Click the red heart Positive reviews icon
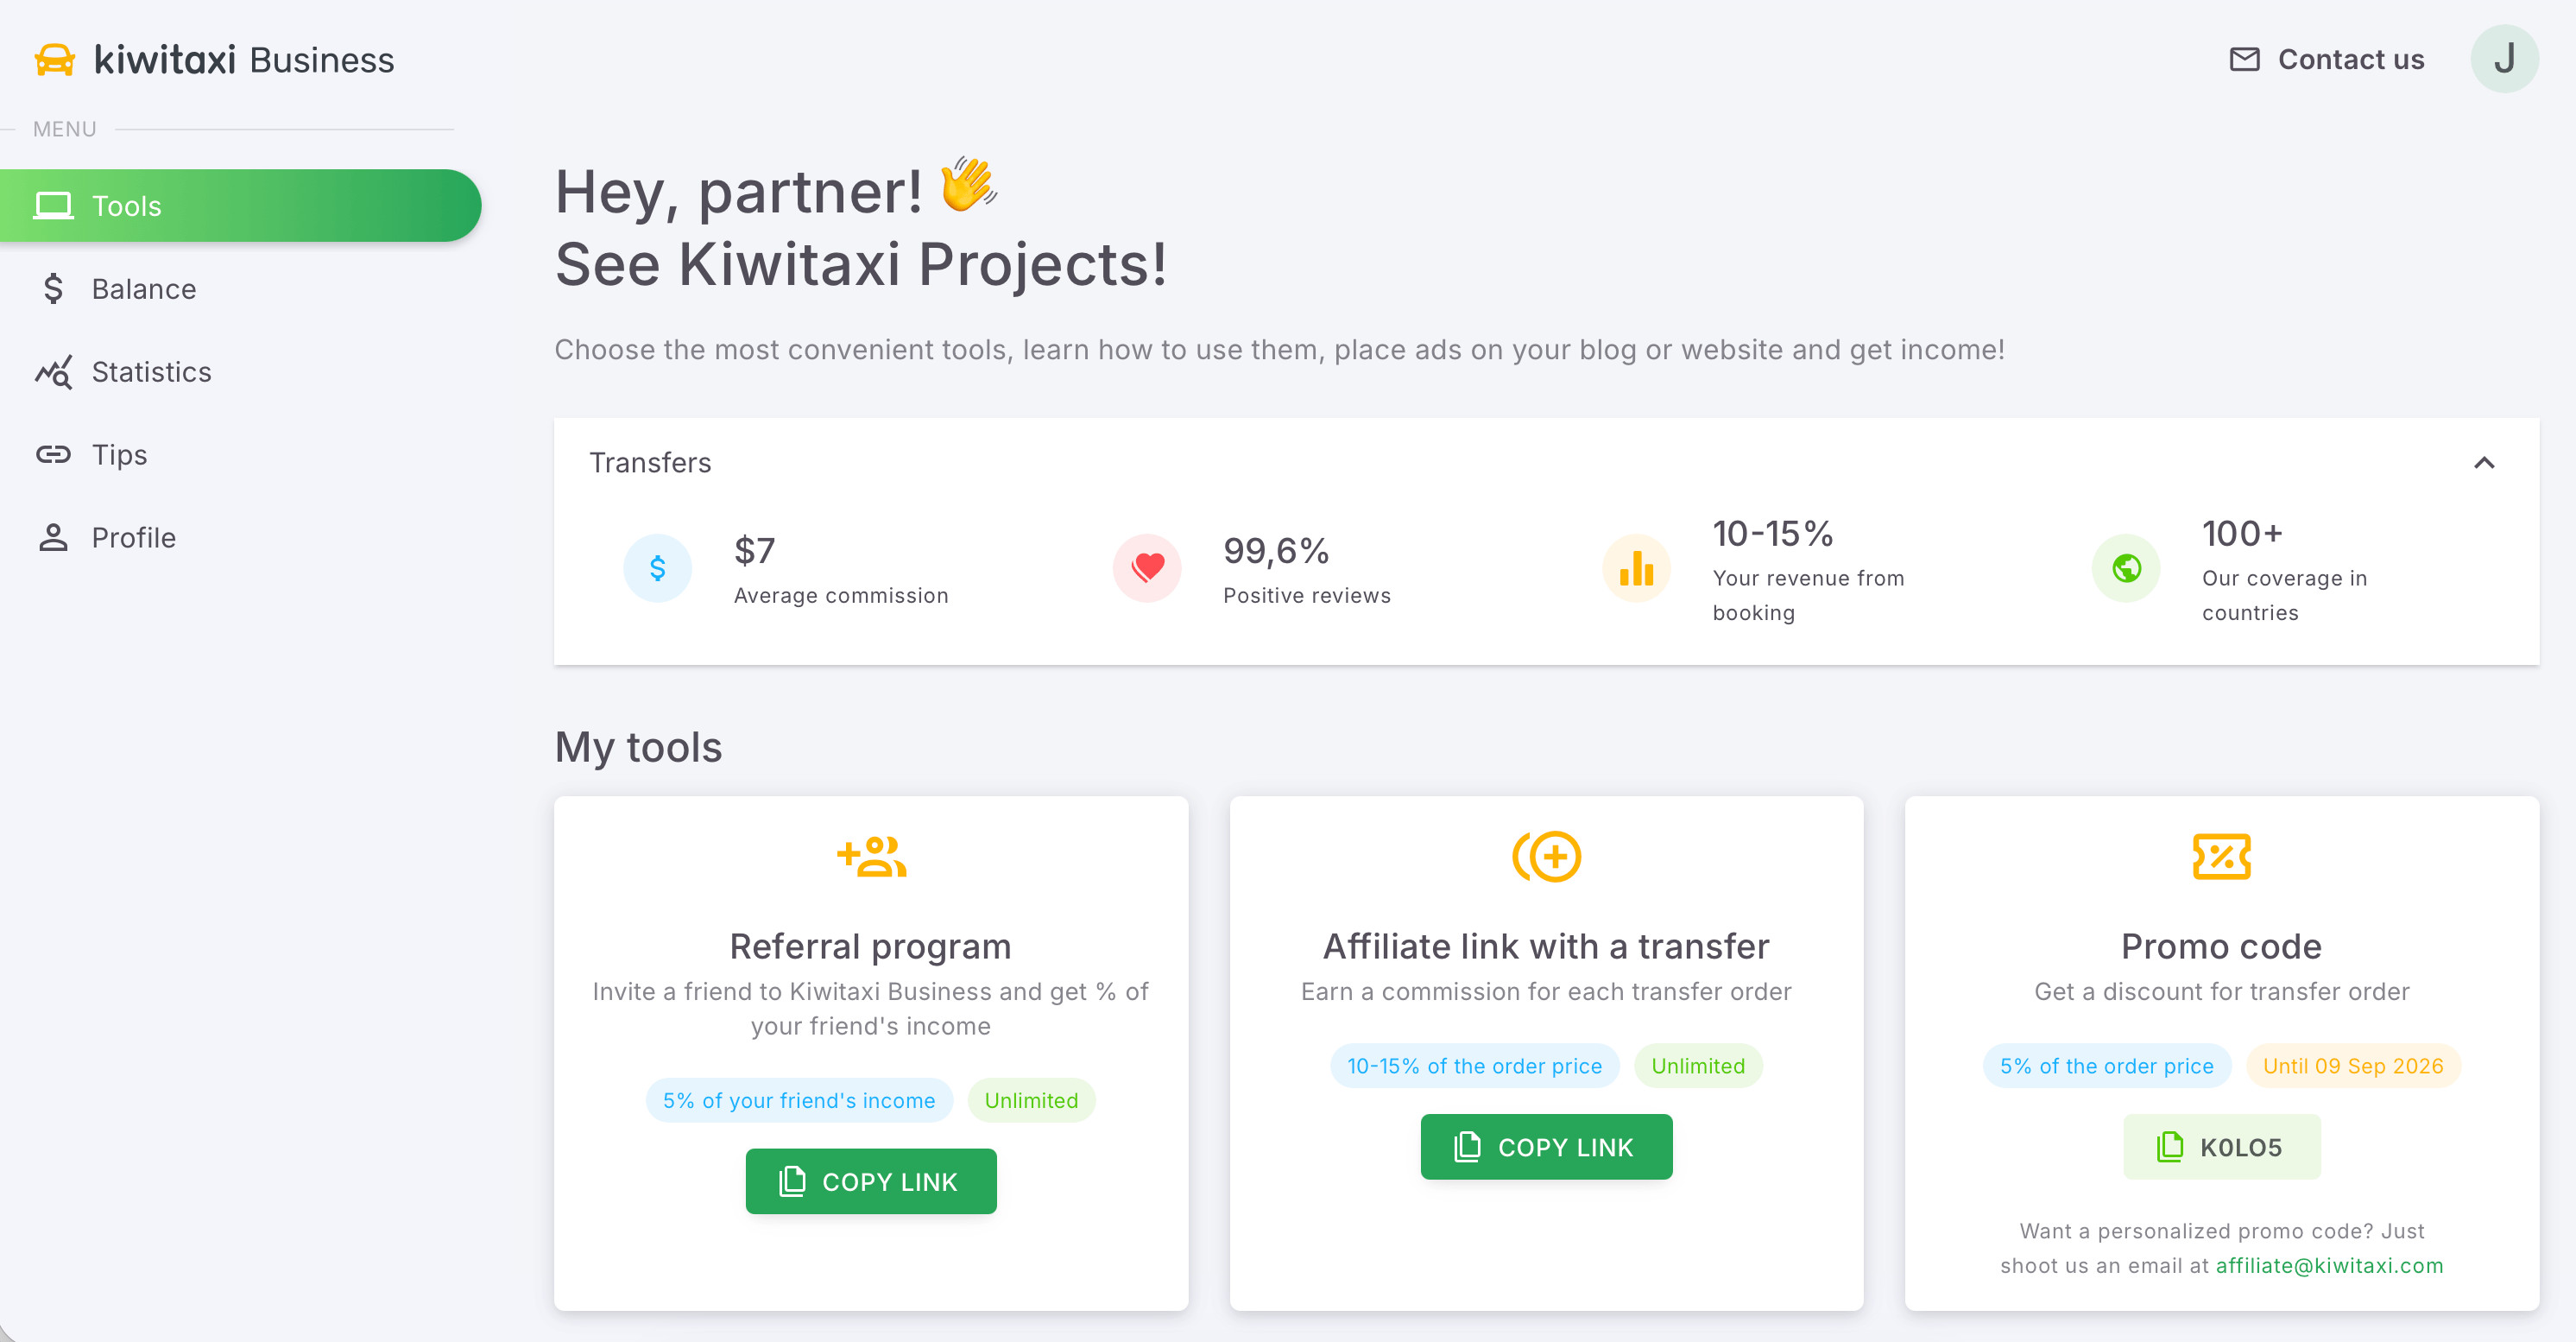 1147,568
